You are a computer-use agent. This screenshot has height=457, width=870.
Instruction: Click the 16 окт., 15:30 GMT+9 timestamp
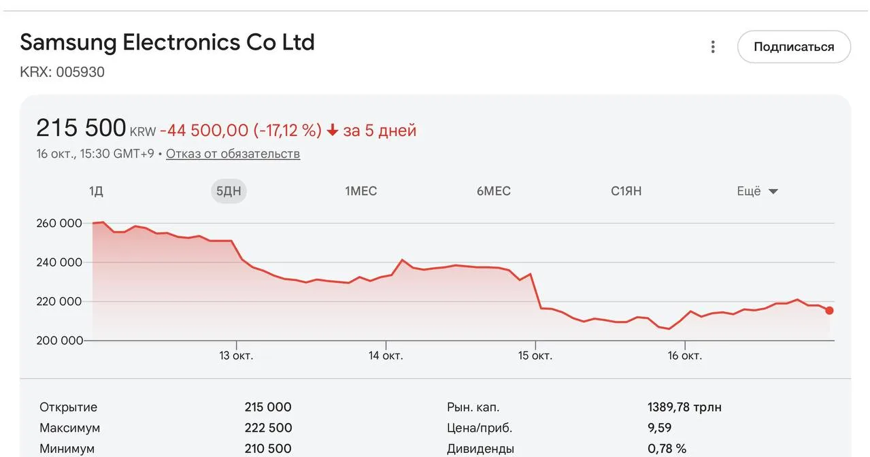click(x=96, y=154)
